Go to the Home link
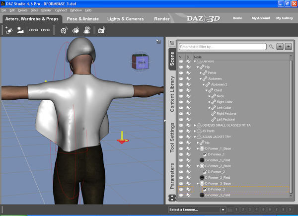Image resolution: width=298 pixels, height=216 pixels. 237,18
